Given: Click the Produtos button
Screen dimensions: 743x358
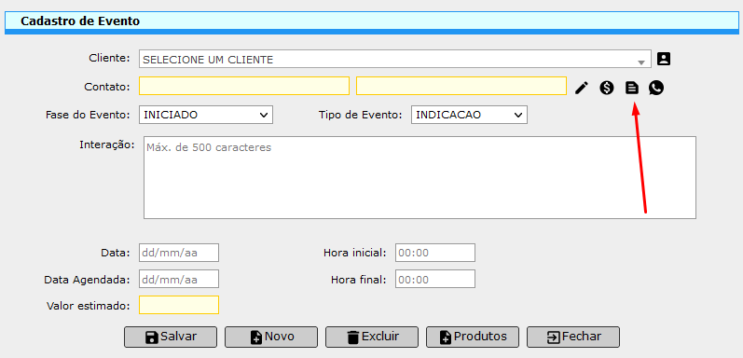Looking at the screenshot, I should (473, 337).
